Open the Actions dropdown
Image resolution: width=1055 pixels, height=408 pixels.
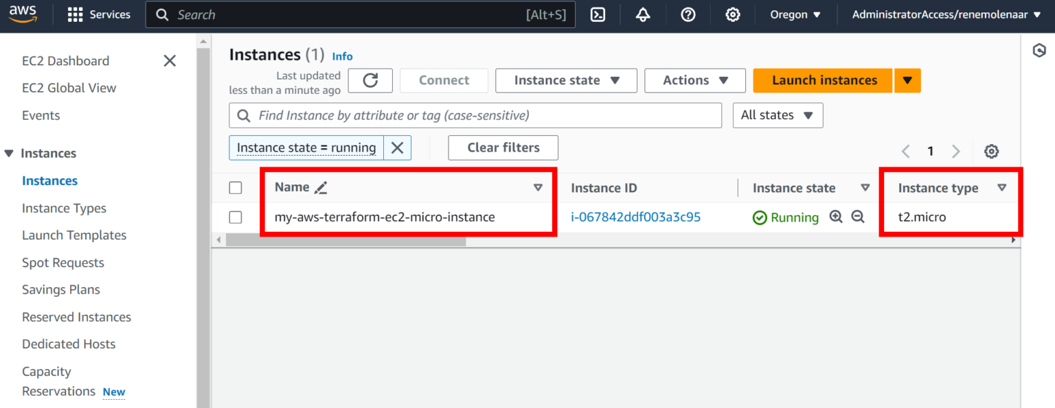[694, 80]
